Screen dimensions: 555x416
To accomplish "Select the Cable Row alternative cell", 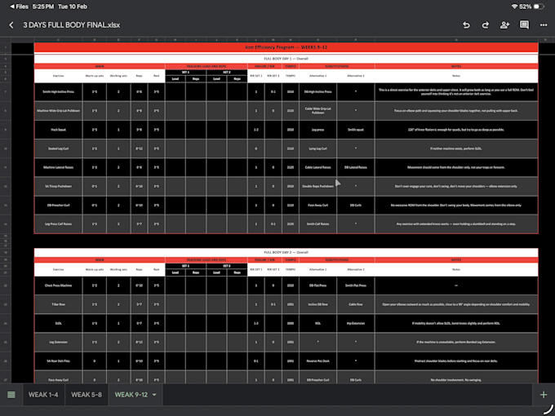I will click(356, 304).
